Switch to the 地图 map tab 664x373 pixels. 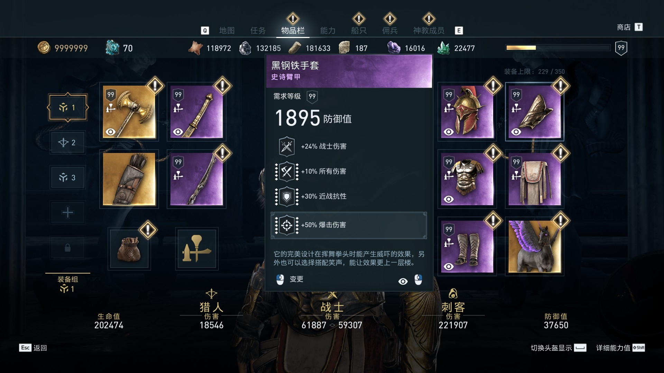(227, 31)
